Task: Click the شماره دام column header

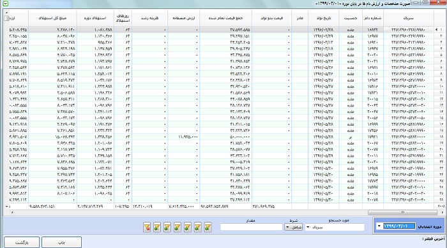Action: 373,18
